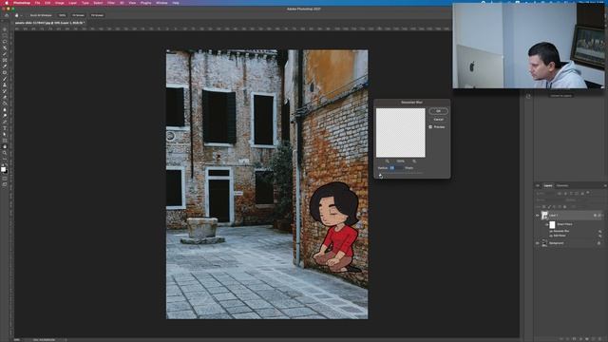Zoom in the Gaussian Blur preview
608x342 pixels.
414,161
